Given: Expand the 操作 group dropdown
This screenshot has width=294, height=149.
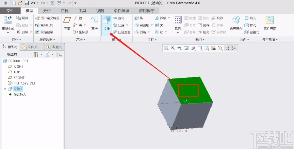Looking at the screenshot, I should 17,40.
